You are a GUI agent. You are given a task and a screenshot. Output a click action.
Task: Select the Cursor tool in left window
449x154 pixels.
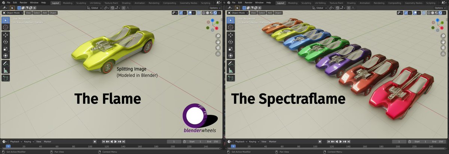6,27
